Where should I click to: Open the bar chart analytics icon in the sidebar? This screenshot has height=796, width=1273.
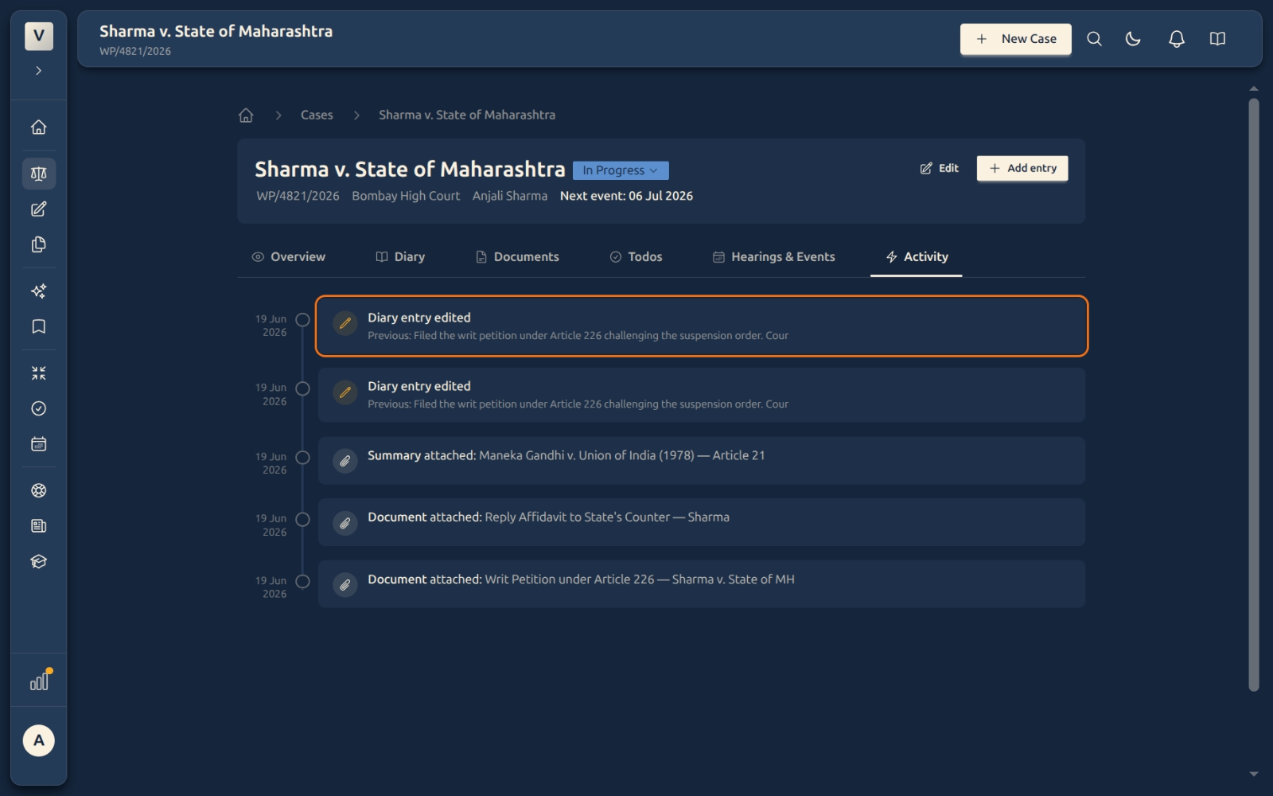click(39, 681)
